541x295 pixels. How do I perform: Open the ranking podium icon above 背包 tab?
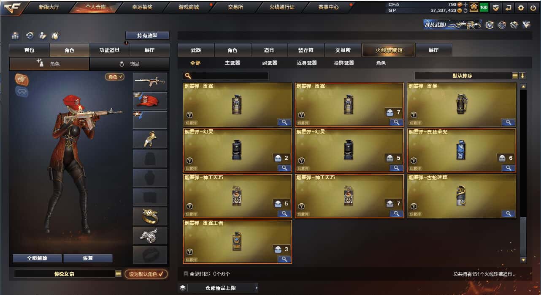[16, 36]
